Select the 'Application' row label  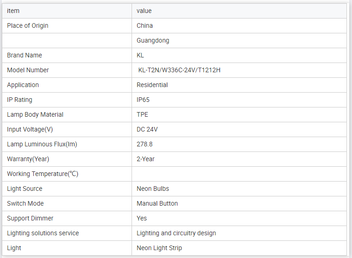(x=23, y=85)
